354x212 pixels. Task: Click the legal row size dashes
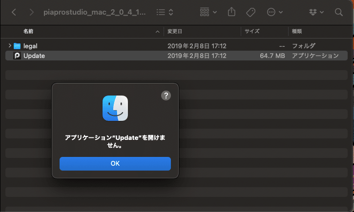coord(282,46)
